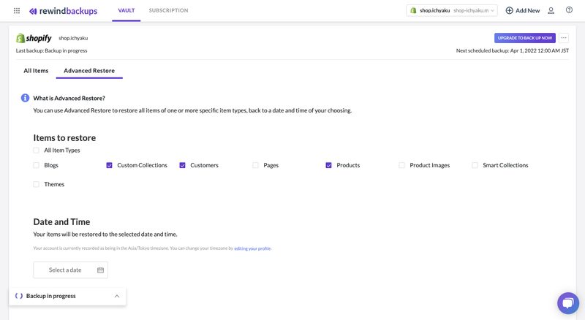This screenshot has height=320, width=585.
Task: Click the blue info icon beside Advanced Restore
Action: (25, 98)
